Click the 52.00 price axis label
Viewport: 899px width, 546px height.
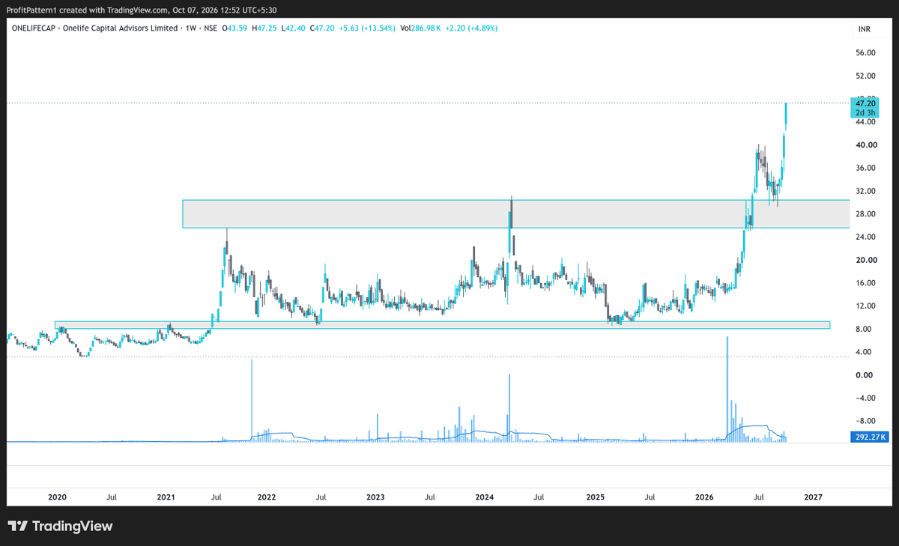[866, 76]
